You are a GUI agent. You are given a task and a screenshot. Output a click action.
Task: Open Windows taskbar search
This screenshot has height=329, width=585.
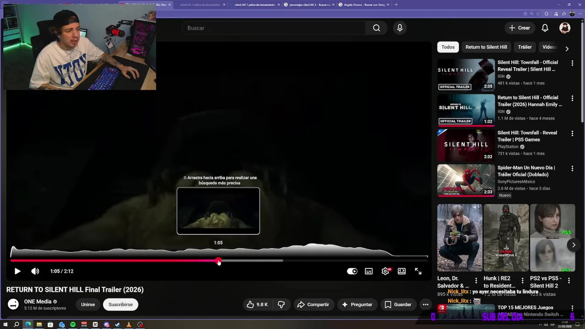point(16,324)
